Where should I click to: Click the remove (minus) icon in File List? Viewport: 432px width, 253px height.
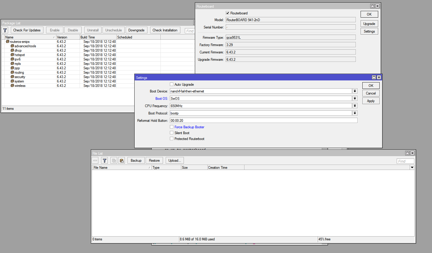pos(95,161)
